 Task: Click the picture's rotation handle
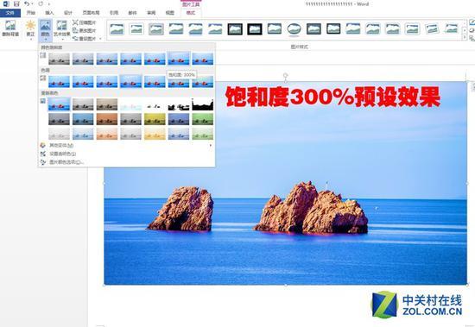pos(285,75)
